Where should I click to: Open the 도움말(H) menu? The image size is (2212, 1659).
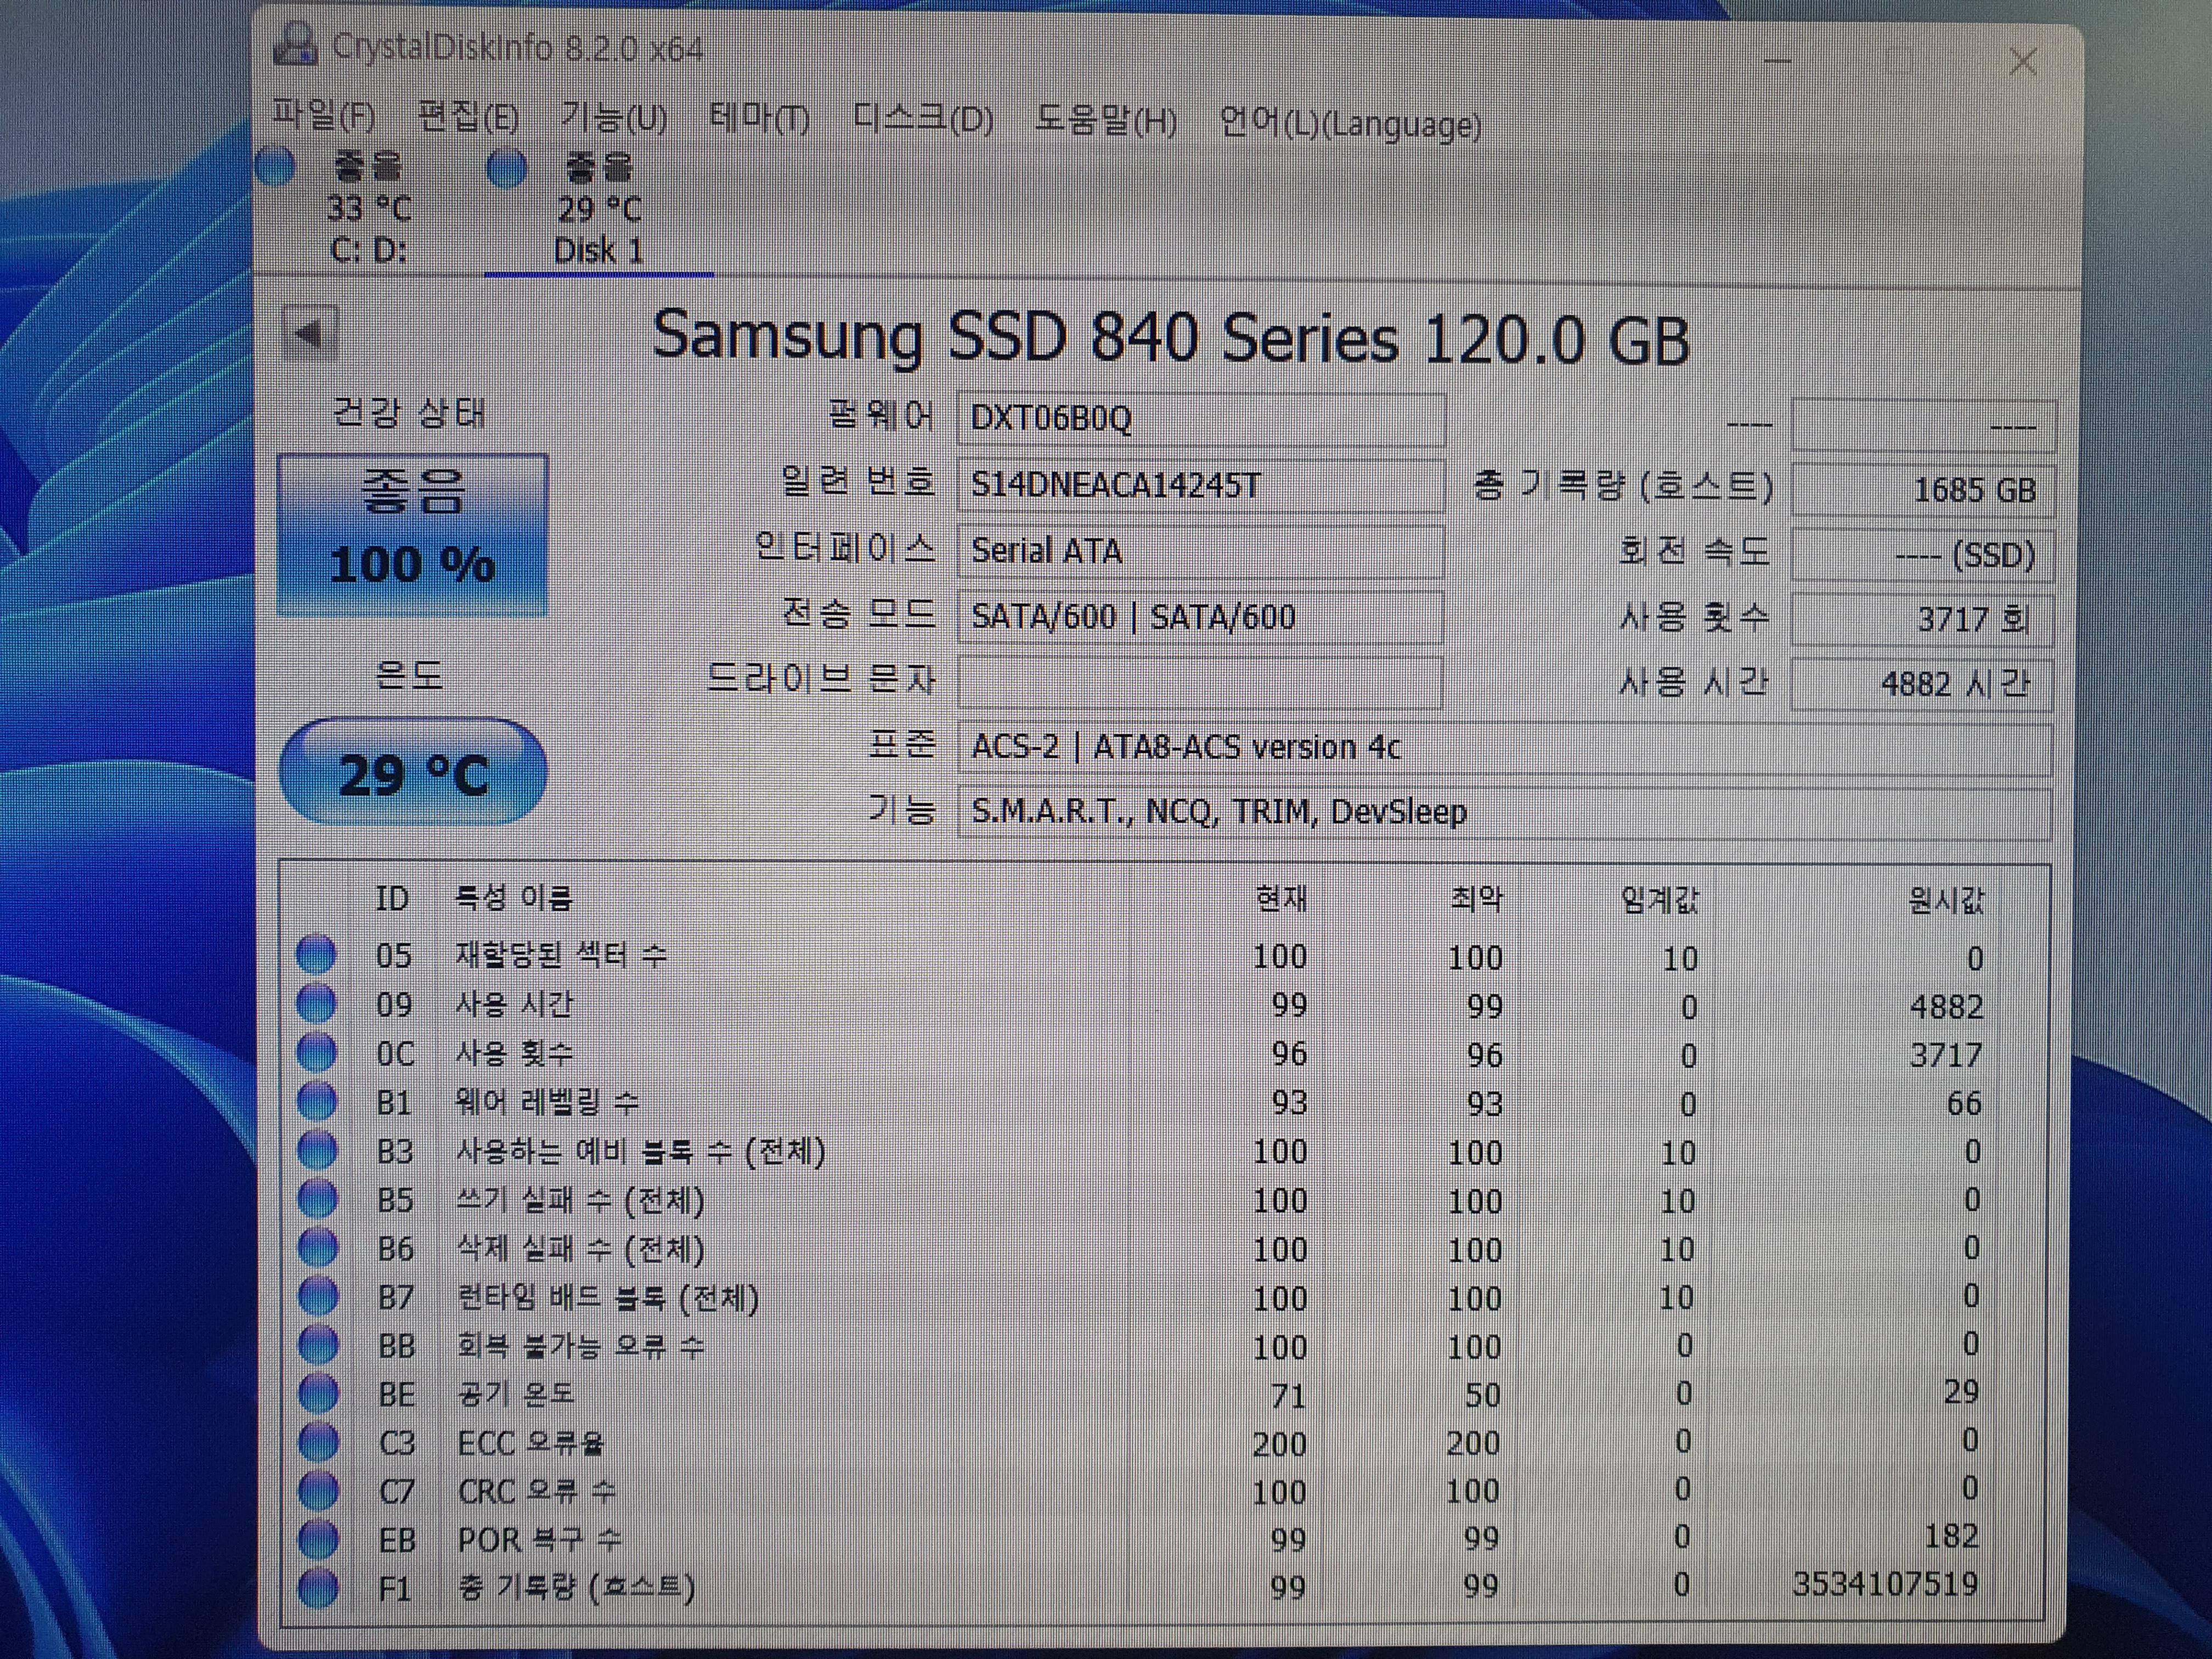coord(1105,121)
